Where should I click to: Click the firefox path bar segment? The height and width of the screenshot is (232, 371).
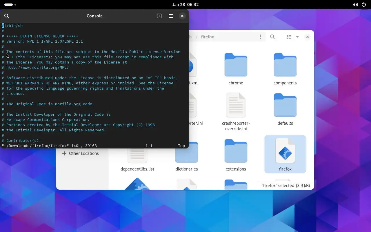[x=208, y=37]
